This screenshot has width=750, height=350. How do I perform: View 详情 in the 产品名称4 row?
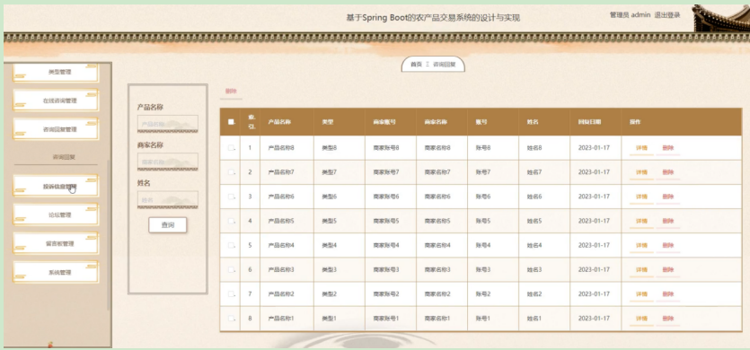(x=641, y=245)
